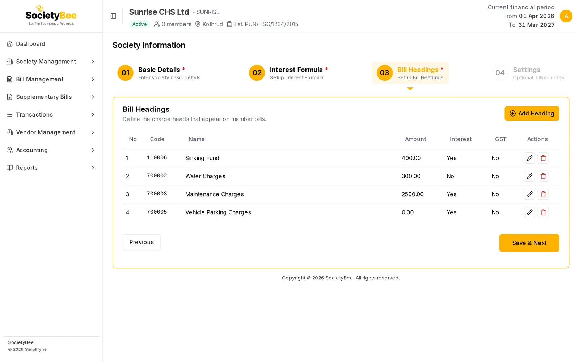Expand Vendor Management chevron
Screen dimensions: 579x362
(x=93, y=132)
